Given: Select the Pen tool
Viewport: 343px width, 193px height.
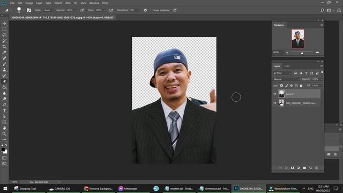Looking at the screenshot, I should pyautogui.click(x=4, y=105).
